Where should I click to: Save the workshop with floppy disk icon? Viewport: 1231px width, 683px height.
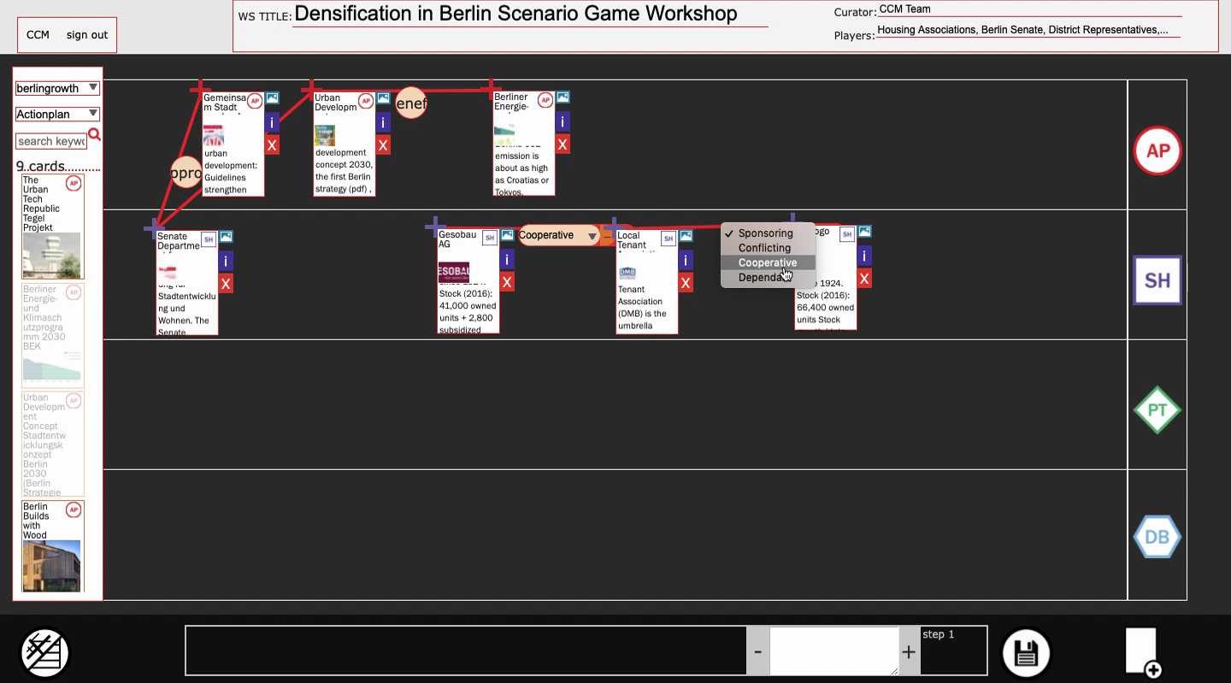(1026, 653)
